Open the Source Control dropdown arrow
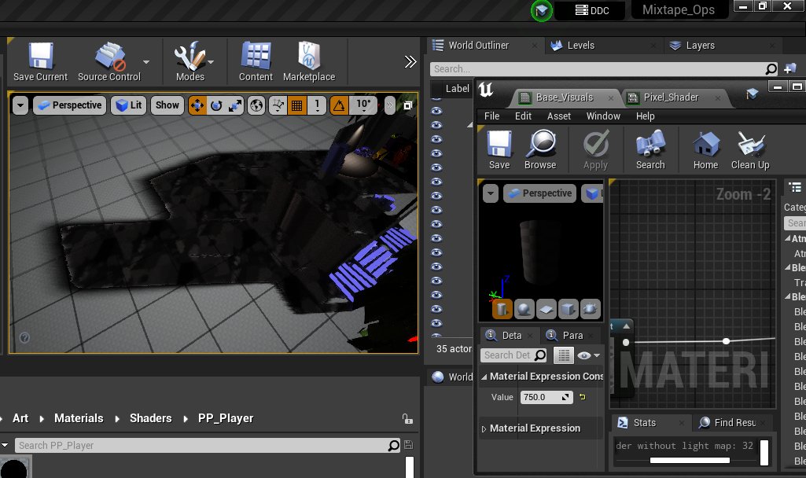 [x=146, y=61]
